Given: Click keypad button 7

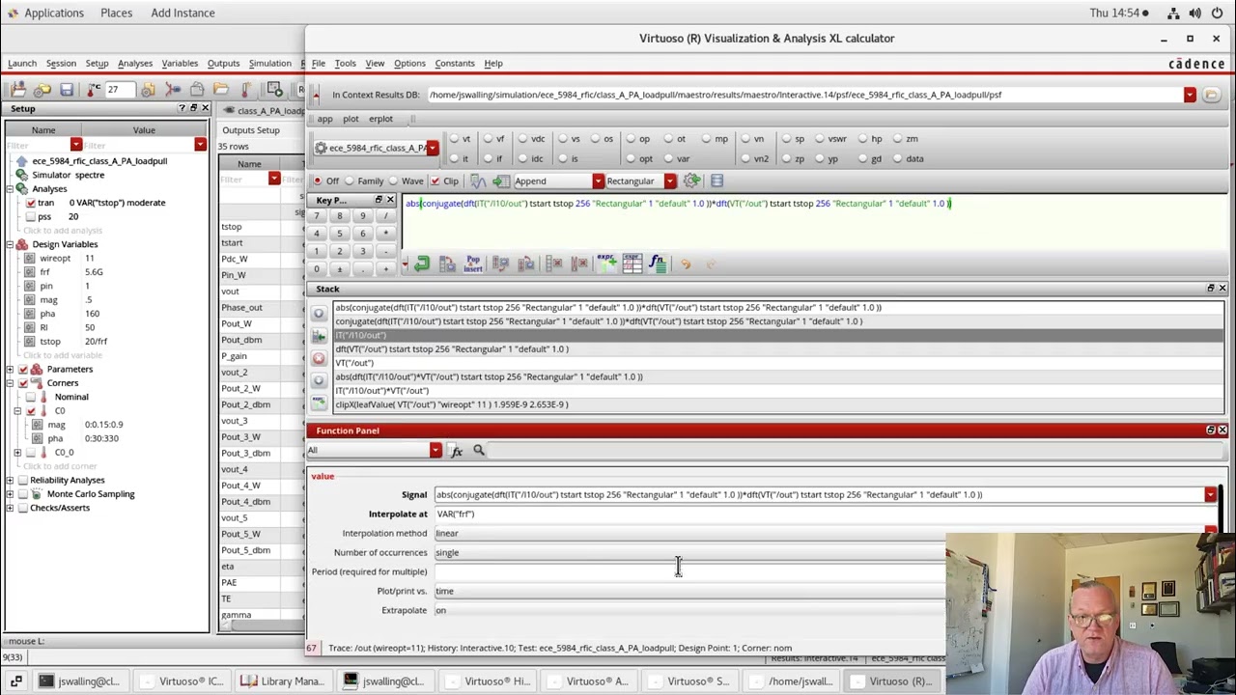Looking at the screenshot, I should (316, 215).
